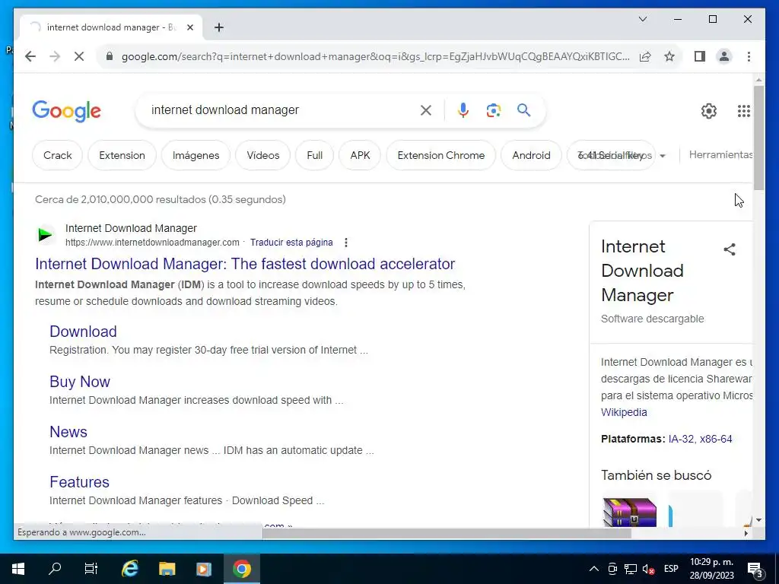
Task: Stop loading the page with X button
Action: point(79,56)
